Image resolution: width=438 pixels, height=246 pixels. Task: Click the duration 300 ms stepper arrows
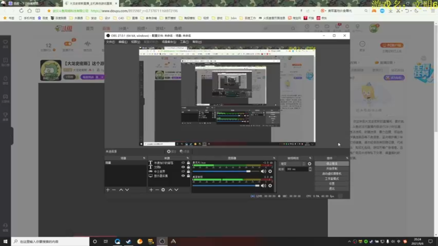(310, 169)
